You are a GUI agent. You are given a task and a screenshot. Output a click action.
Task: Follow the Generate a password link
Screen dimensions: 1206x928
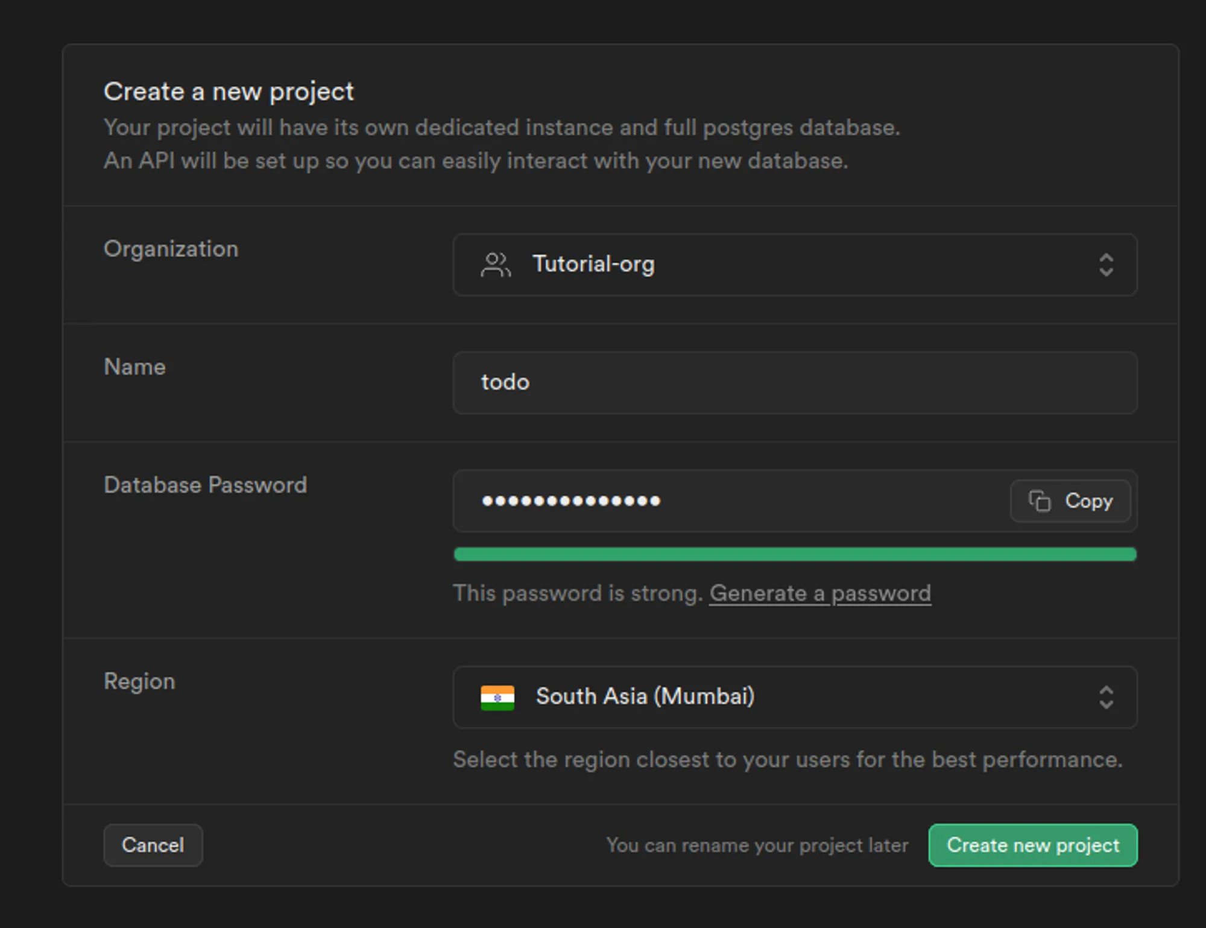click(819, 593)
